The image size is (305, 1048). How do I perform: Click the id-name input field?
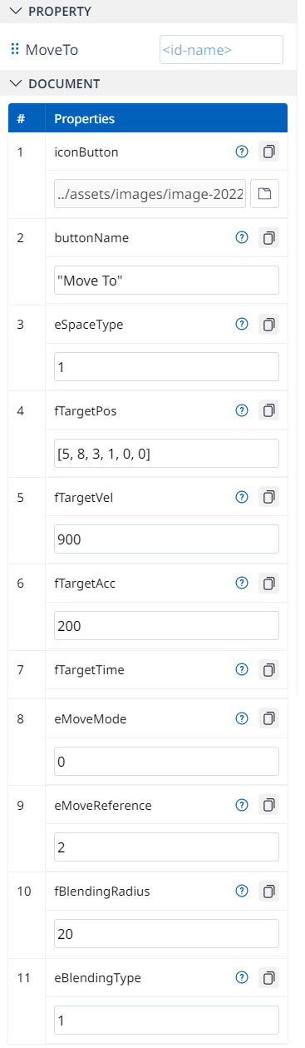pos(221,50)
